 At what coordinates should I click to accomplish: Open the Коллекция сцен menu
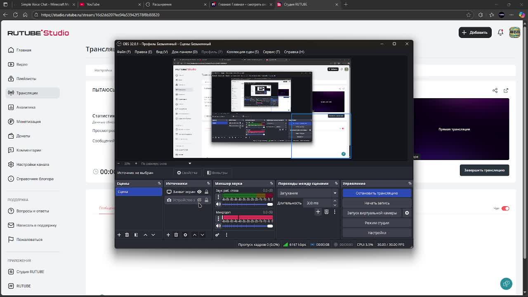243,52
